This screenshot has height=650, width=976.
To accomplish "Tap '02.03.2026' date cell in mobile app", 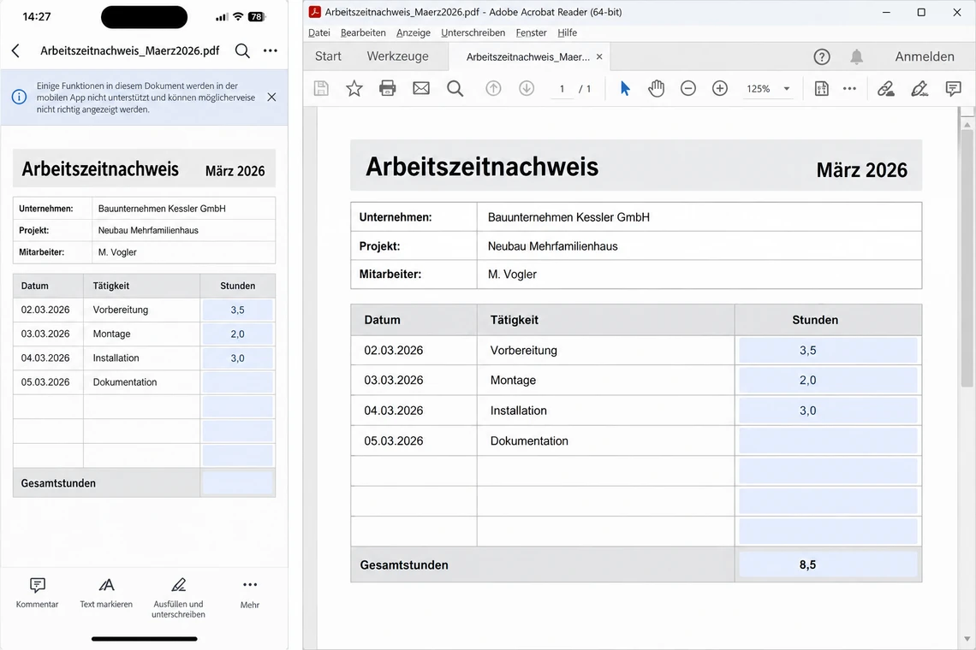I will 45,310.
